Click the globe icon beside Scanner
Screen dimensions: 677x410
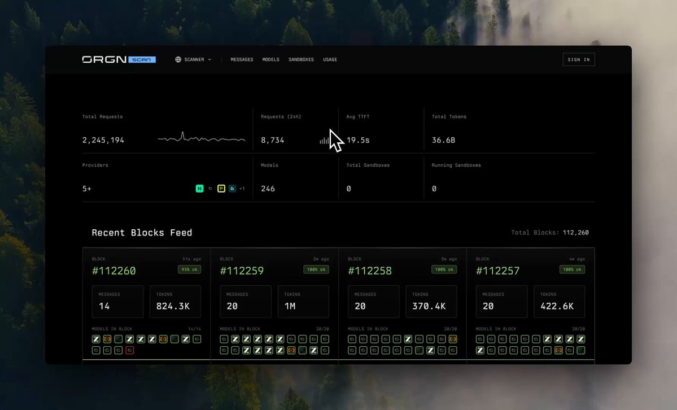click(178, 59)
